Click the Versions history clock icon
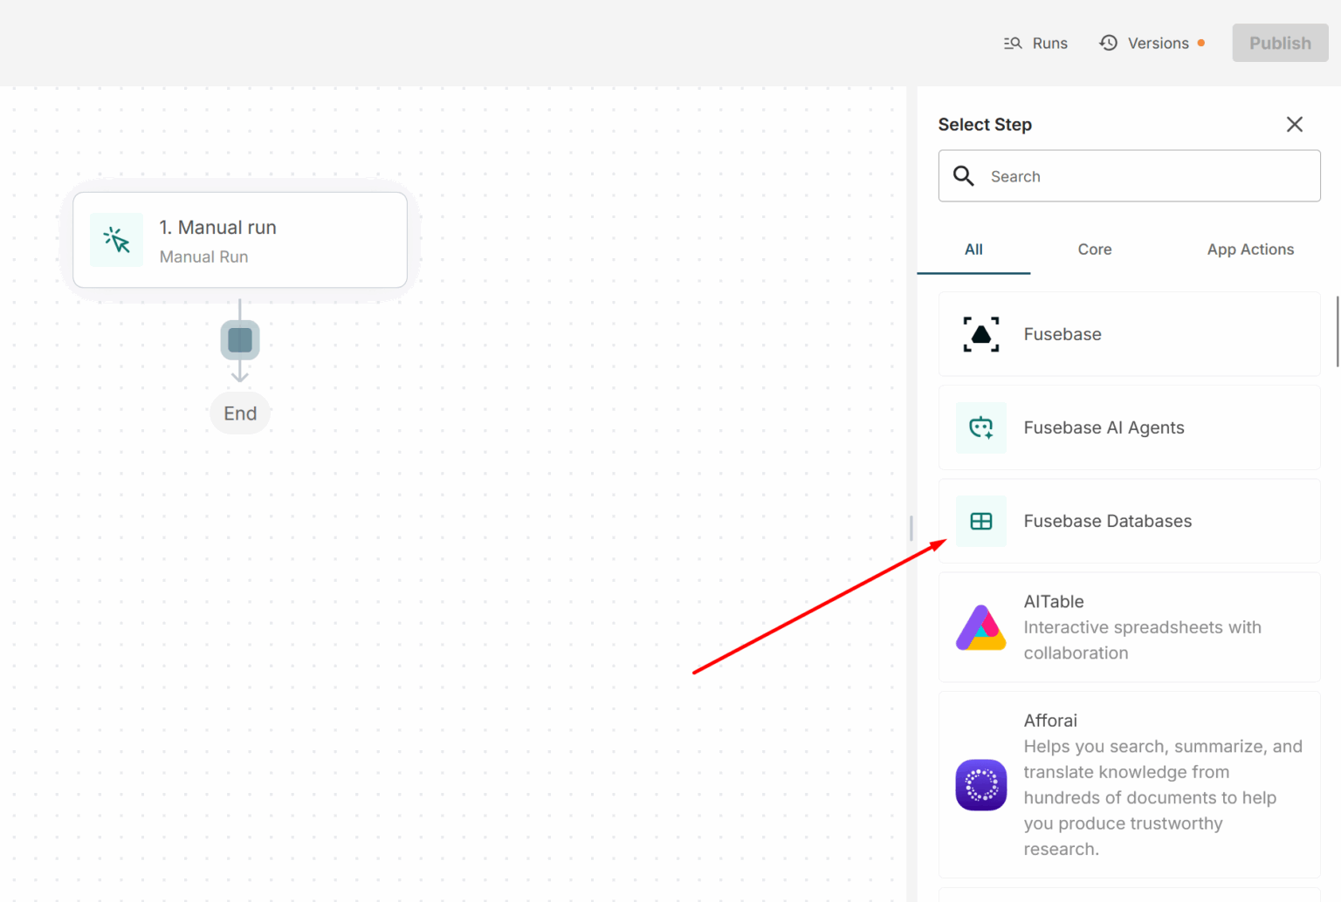 point(1108,42)
